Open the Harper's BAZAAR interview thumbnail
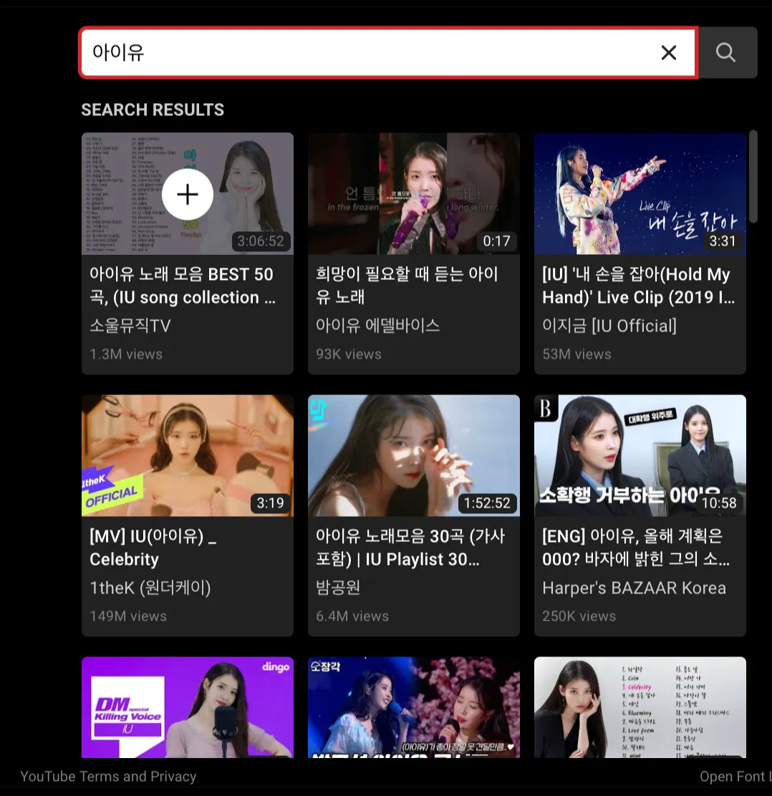 click(640, 455)
